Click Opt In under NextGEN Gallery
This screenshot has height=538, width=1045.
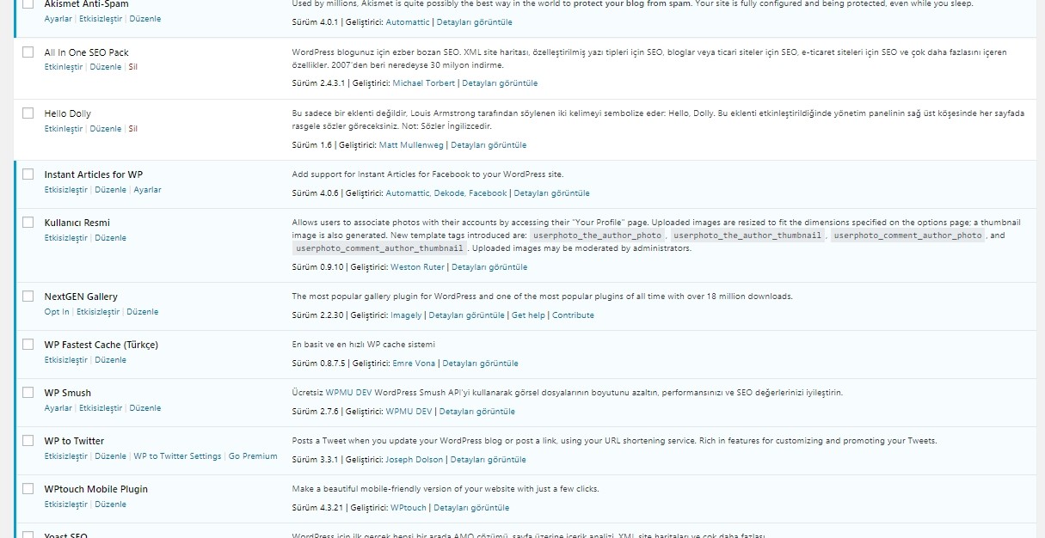(x=57, y=312)
